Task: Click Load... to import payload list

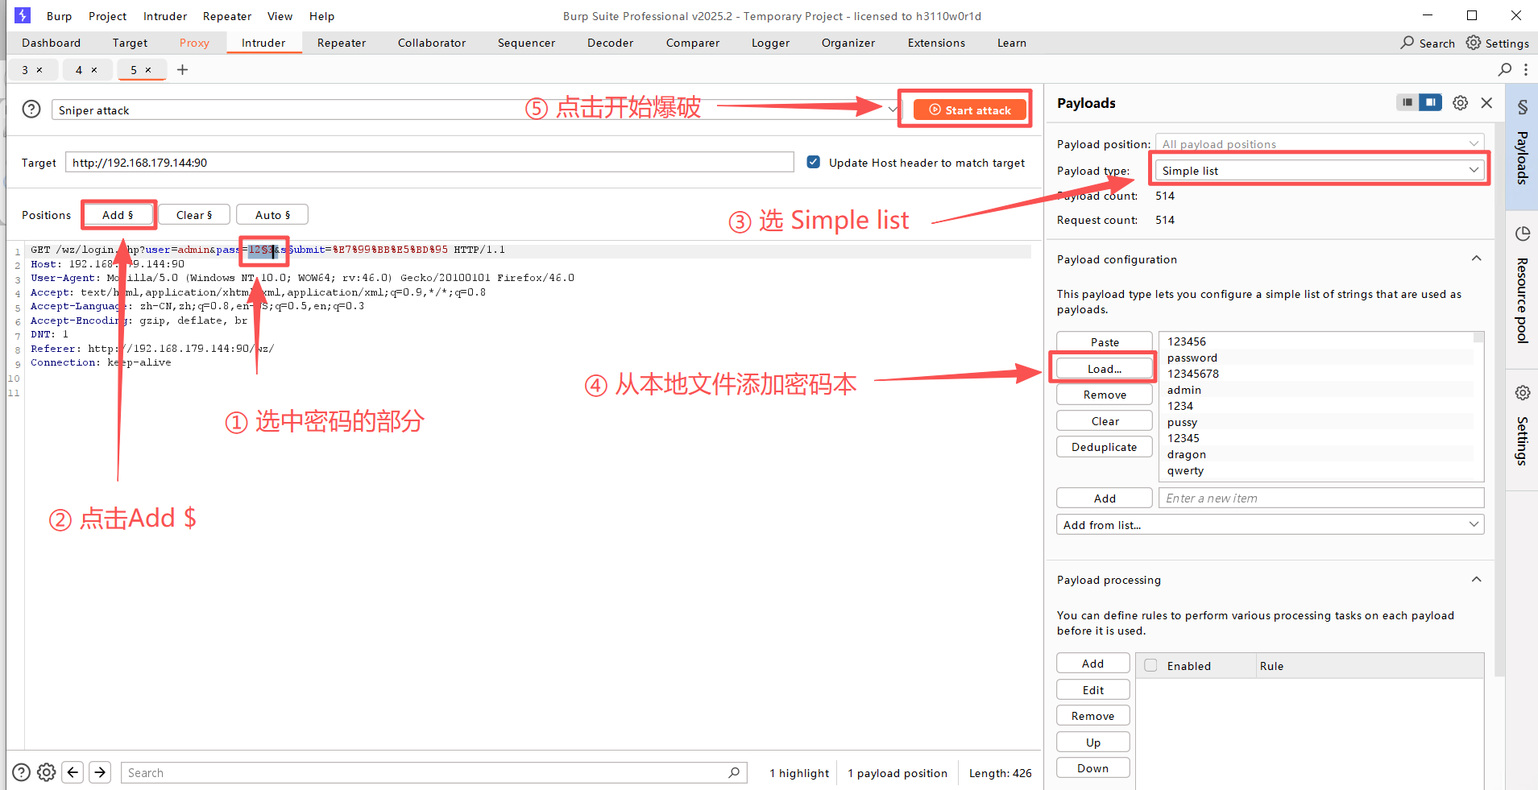Action: click(x=1105, y=368)
